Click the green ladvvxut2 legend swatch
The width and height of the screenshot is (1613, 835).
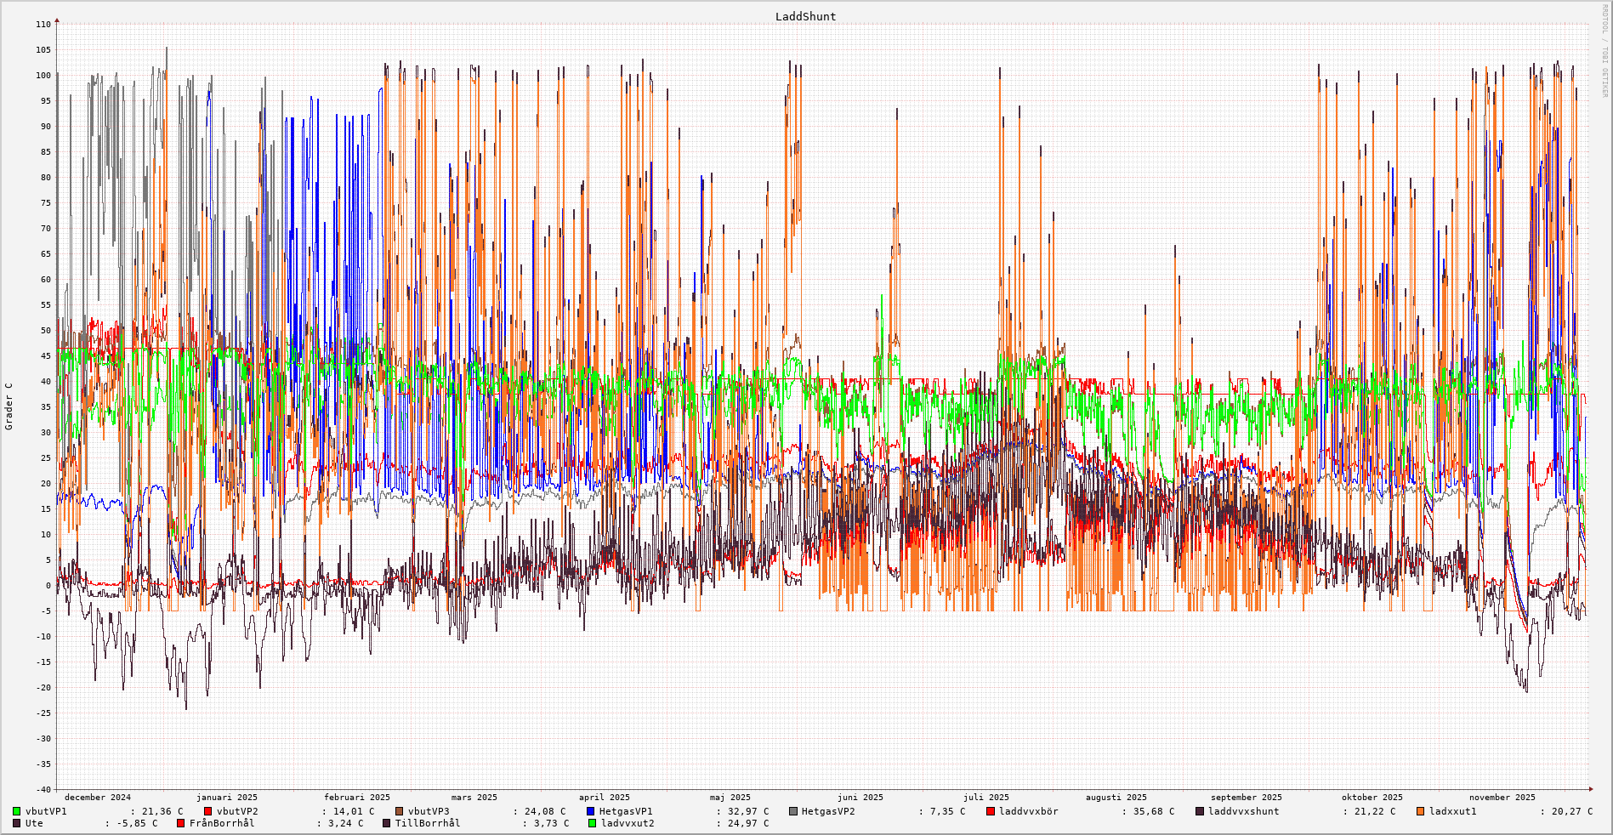[x=593, y=823]
